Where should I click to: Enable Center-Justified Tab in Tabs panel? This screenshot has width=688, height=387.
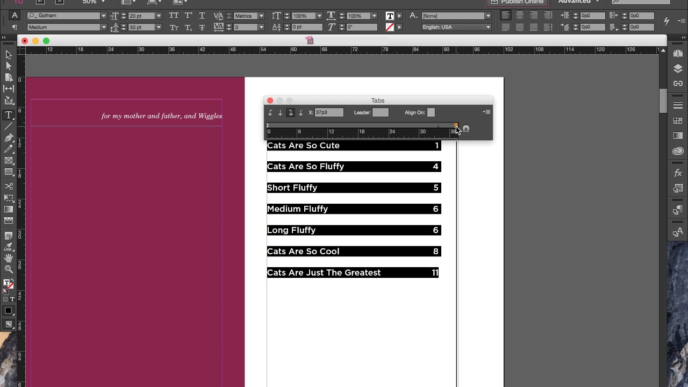pyautogui.click(x=280, y=112)
